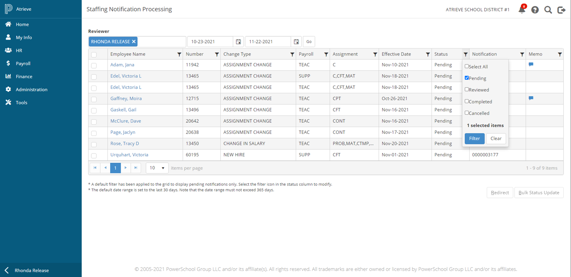Open the Gaffney, Moira employee link
571x277 pixels.
click(x=126, y=98)
